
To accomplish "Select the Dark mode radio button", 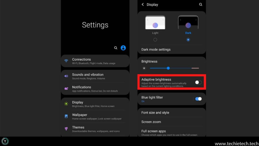I will [188, 40].
